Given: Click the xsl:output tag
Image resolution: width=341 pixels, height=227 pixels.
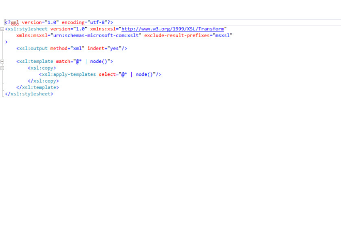Looking at the screenshot, I should click(x=33, y=48).
